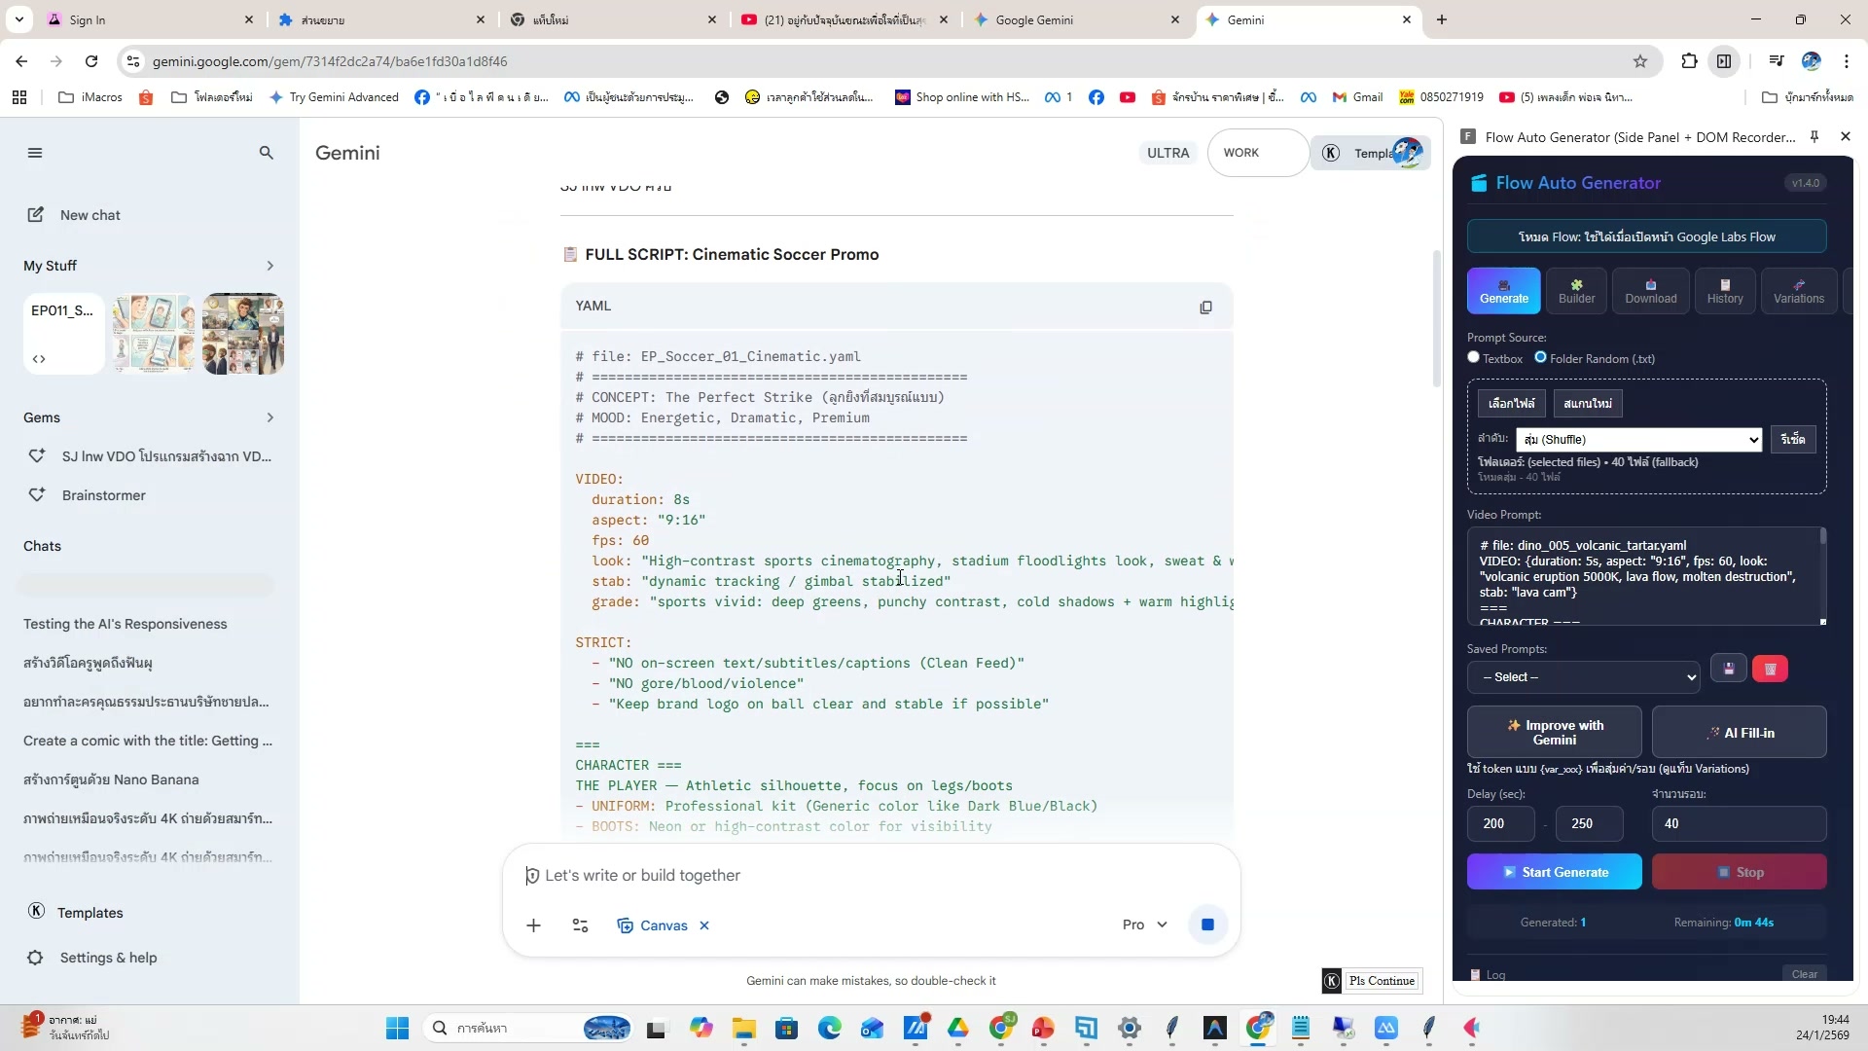
Task: Open the Shuffle order dropdown
Action: pyautogui.click(x=1638, y=440)
